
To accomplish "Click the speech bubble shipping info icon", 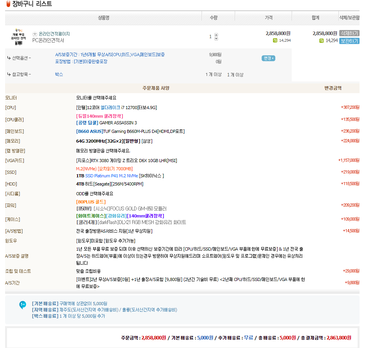I will 23,305.
